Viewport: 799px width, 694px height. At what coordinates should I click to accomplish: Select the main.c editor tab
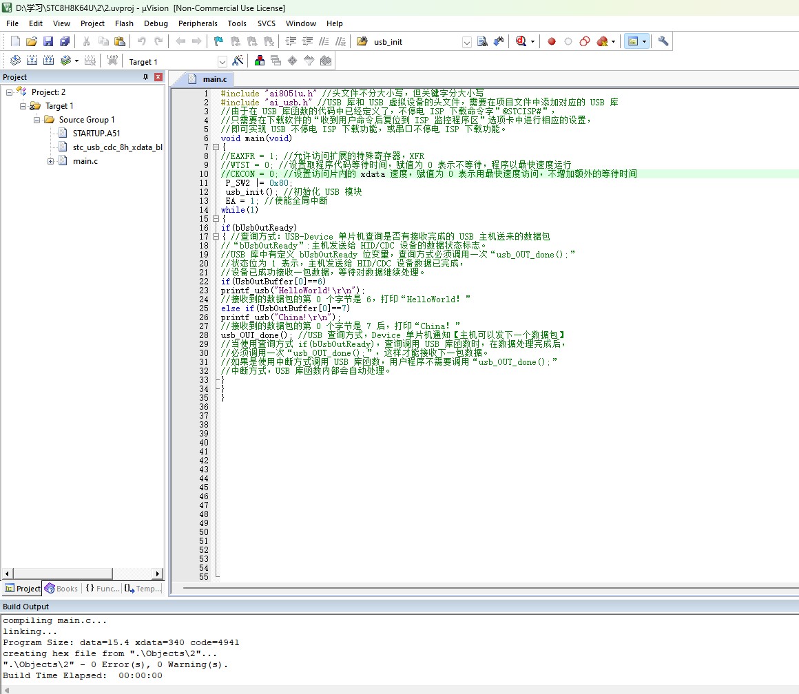[207, 79]
